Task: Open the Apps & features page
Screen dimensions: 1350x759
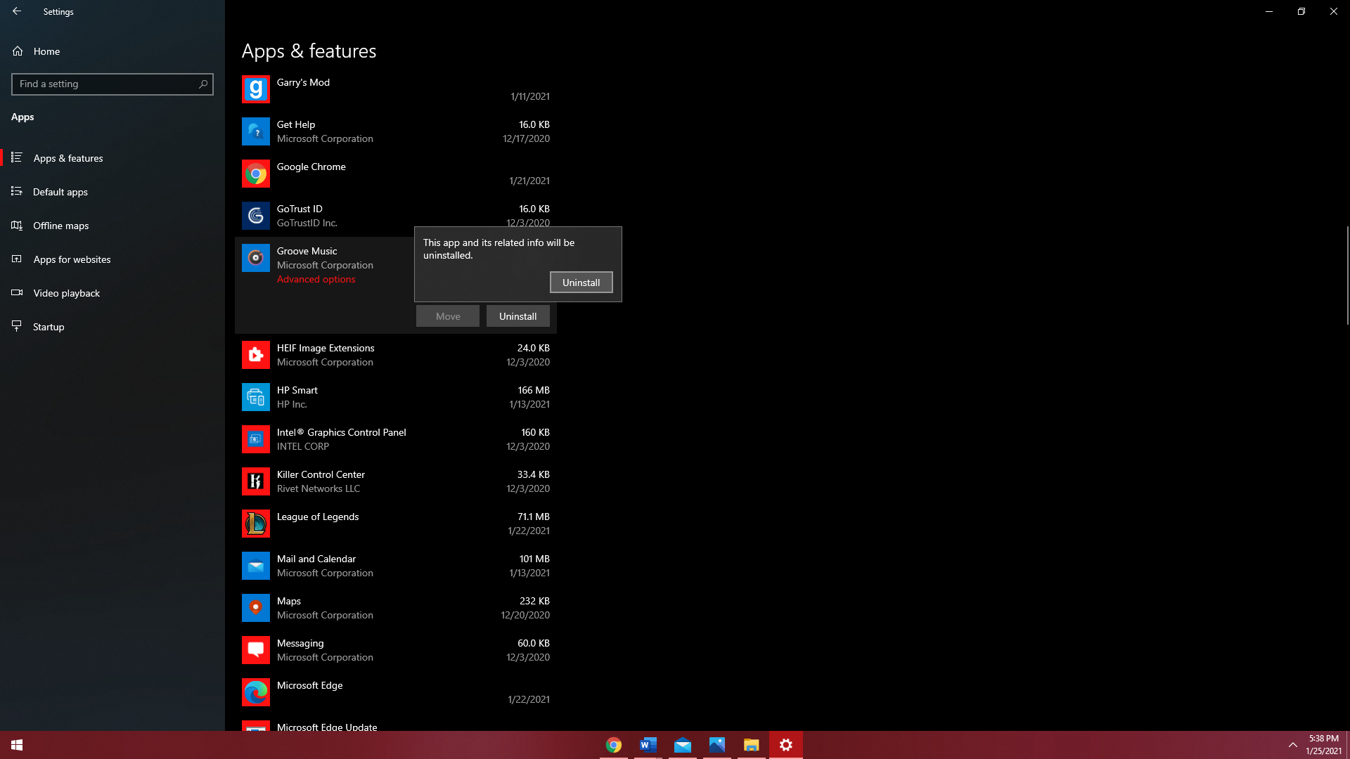Action: [x=112, y=158]
